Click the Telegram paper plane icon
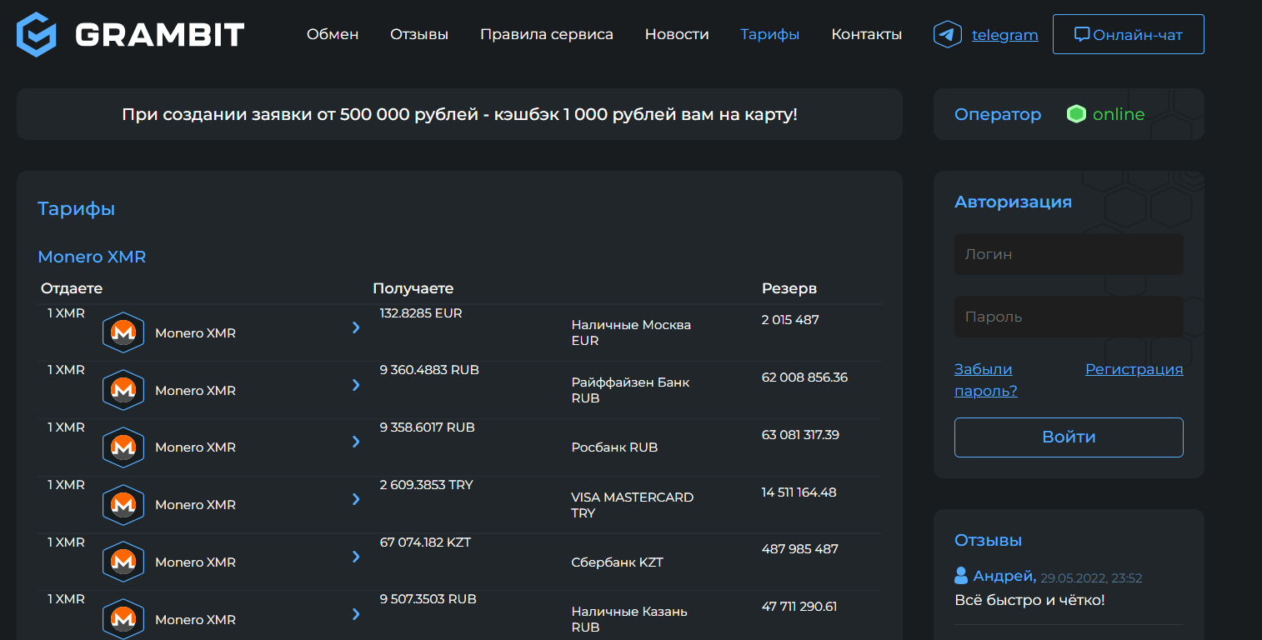Viewport: 1262px width, 640px height. [948, 34]
